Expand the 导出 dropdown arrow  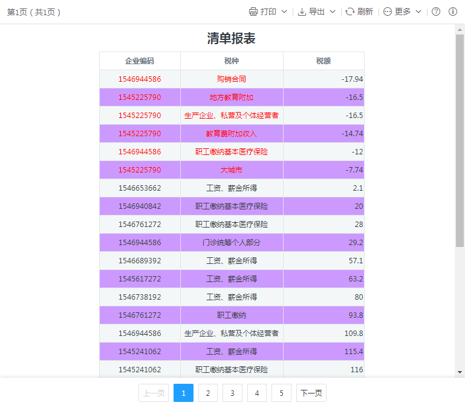click(x=332, y=12)
